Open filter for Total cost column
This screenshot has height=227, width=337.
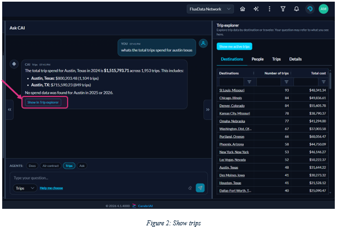(x=323, y=82)
